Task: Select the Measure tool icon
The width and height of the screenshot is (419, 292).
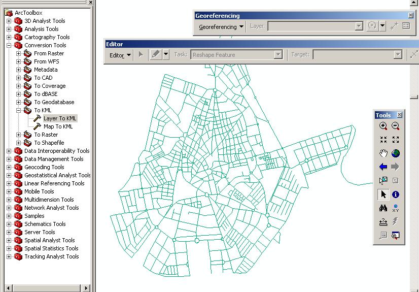Action: click(x=383, y=222)
